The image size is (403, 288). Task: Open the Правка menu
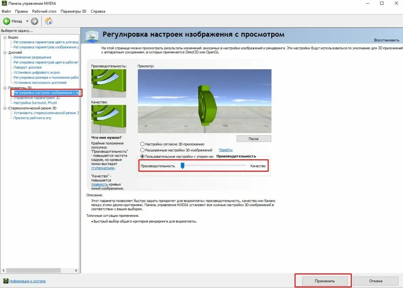pos(21,11)
